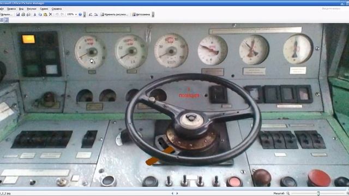Click the 100% zoom level field
349x196 pixels.
pos(70,15)
